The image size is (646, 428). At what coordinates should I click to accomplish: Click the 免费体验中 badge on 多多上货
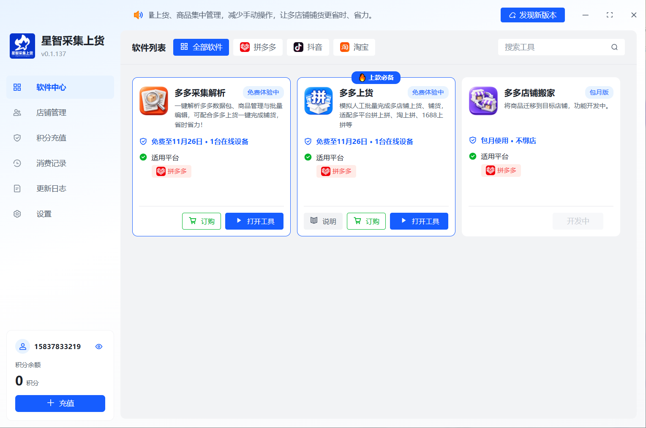(428, 92)
